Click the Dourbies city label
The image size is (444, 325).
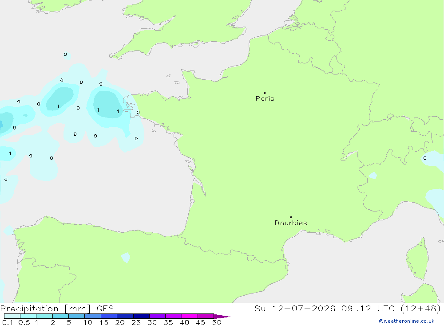pyautogui.click(x=291, y=223)
